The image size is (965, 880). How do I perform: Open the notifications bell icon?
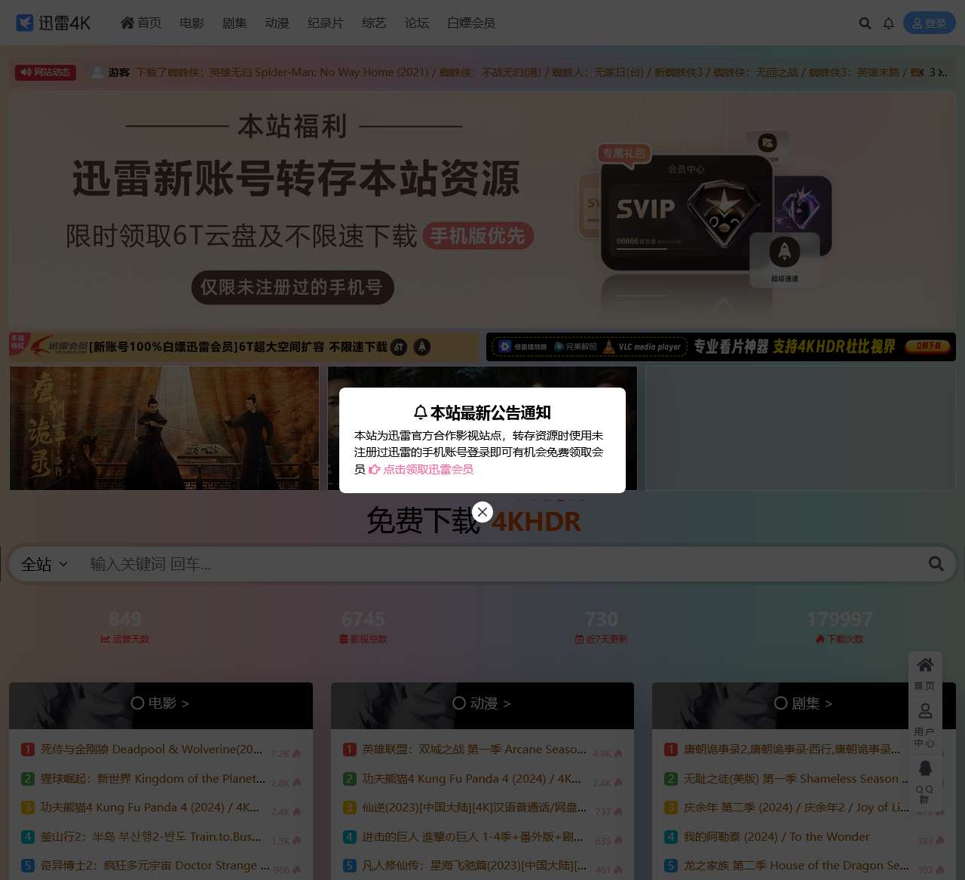point(888,23)
